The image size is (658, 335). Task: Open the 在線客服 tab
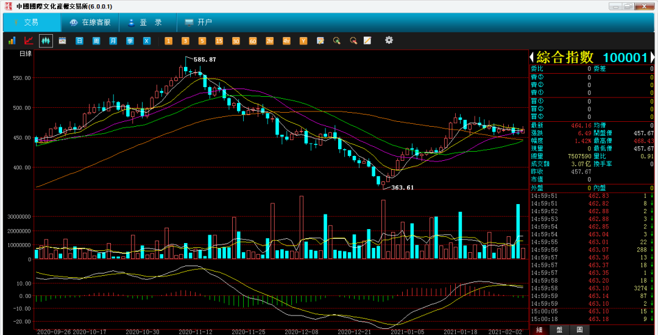[90, 23]
